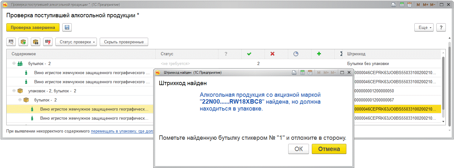The height and width of the screenshot is (168, 454).
Task: Click the scan barcode toolbar icon
Action: [11, 42]
